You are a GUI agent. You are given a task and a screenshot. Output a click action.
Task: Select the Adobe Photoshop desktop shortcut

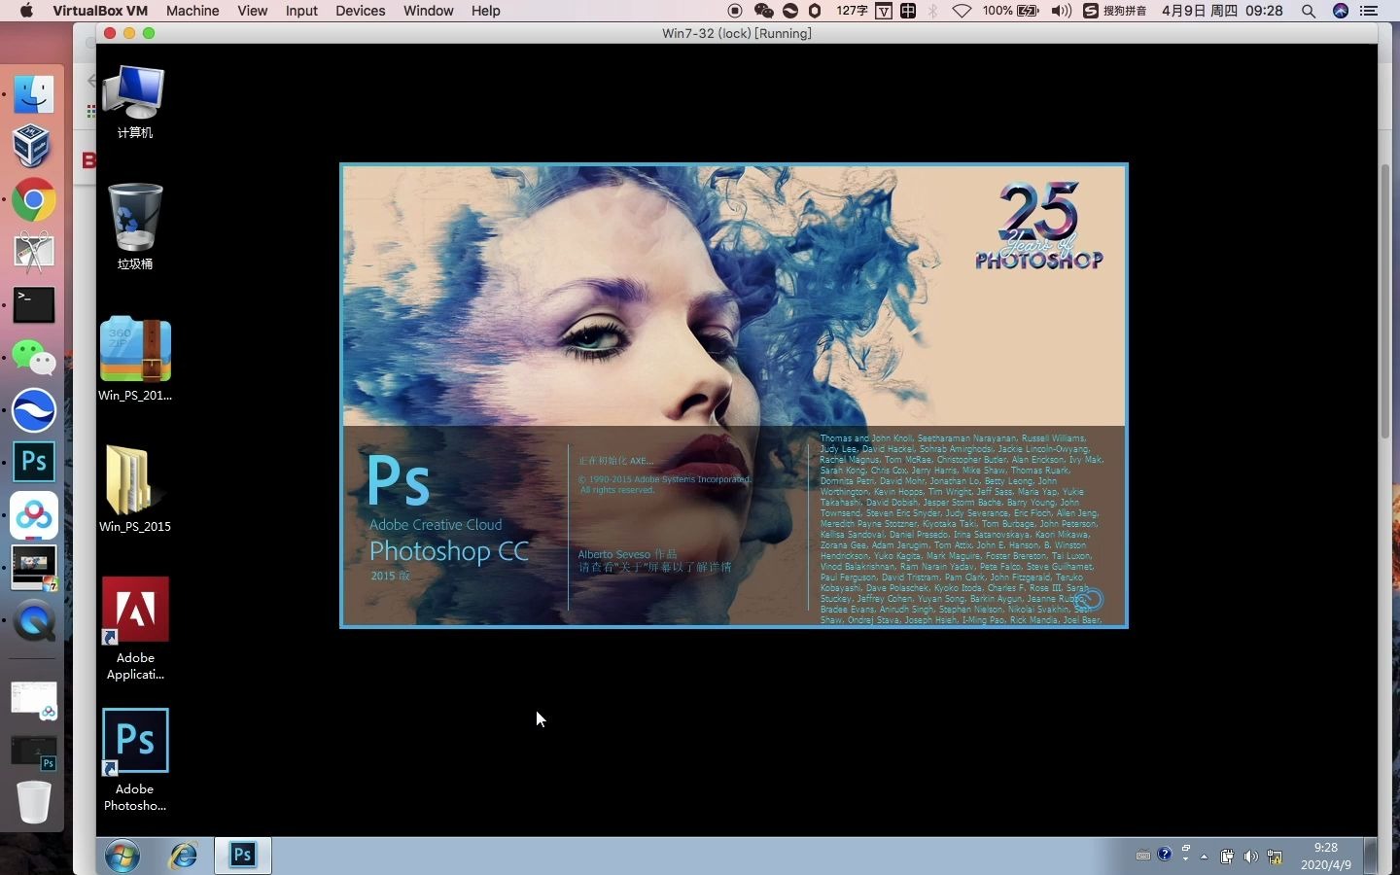tap(134, 759)
